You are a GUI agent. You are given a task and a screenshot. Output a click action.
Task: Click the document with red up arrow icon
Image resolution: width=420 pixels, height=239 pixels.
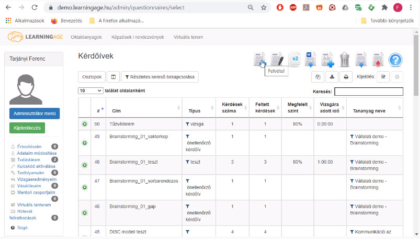pyautogui.click(x=378, y=60)
